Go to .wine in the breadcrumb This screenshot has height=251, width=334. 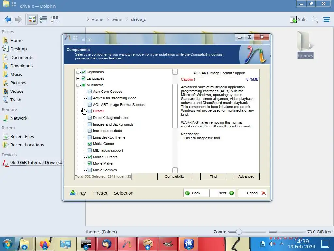[117, 19]
